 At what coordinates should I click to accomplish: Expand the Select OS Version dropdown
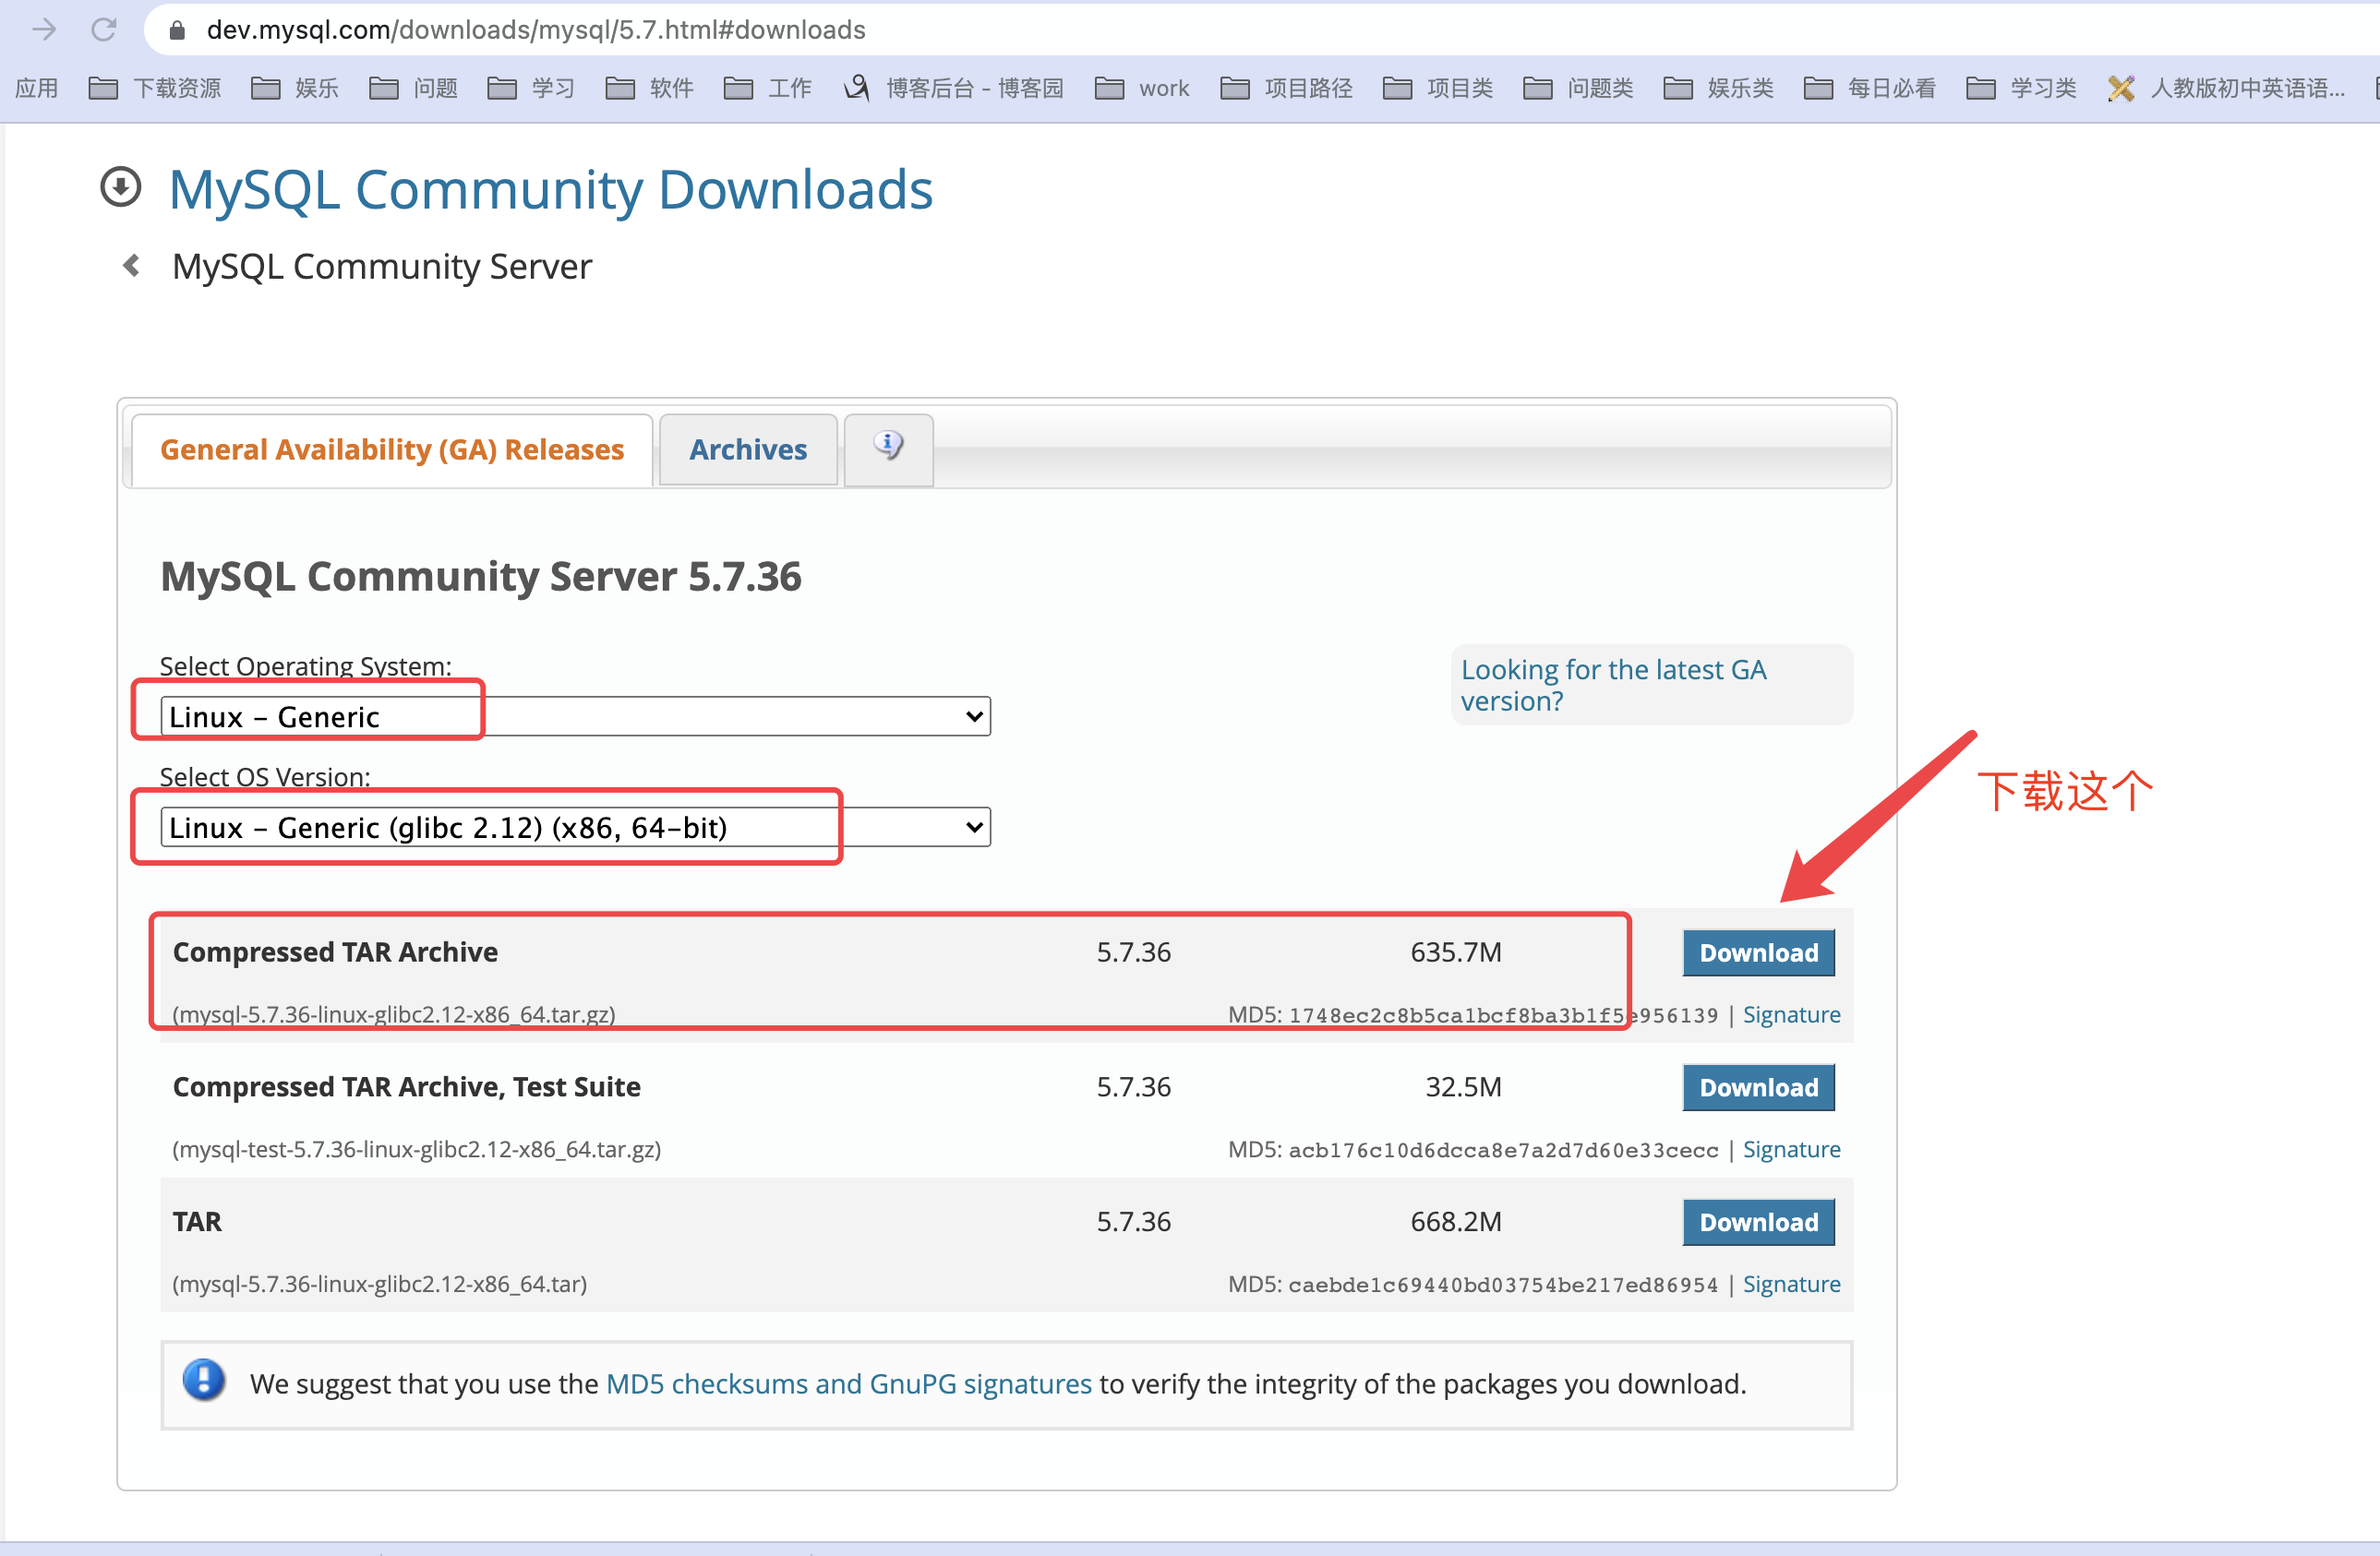point(575,828)
